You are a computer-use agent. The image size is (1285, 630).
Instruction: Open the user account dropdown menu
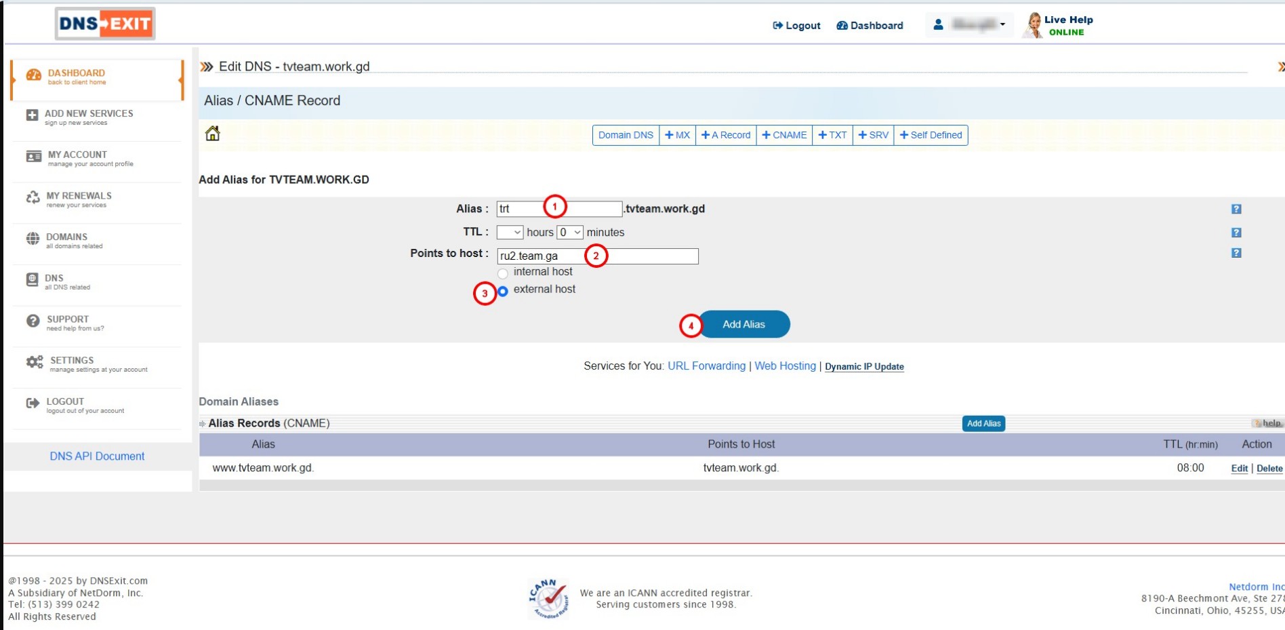[x=971, y=25]
